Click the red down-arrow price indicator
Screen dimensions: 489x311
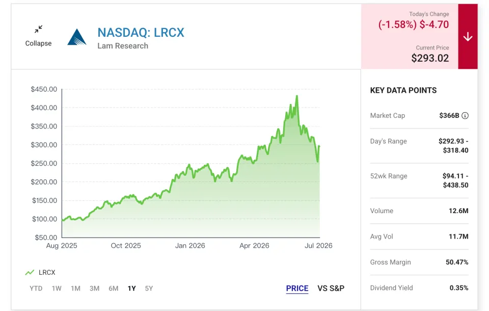(468, 37)
